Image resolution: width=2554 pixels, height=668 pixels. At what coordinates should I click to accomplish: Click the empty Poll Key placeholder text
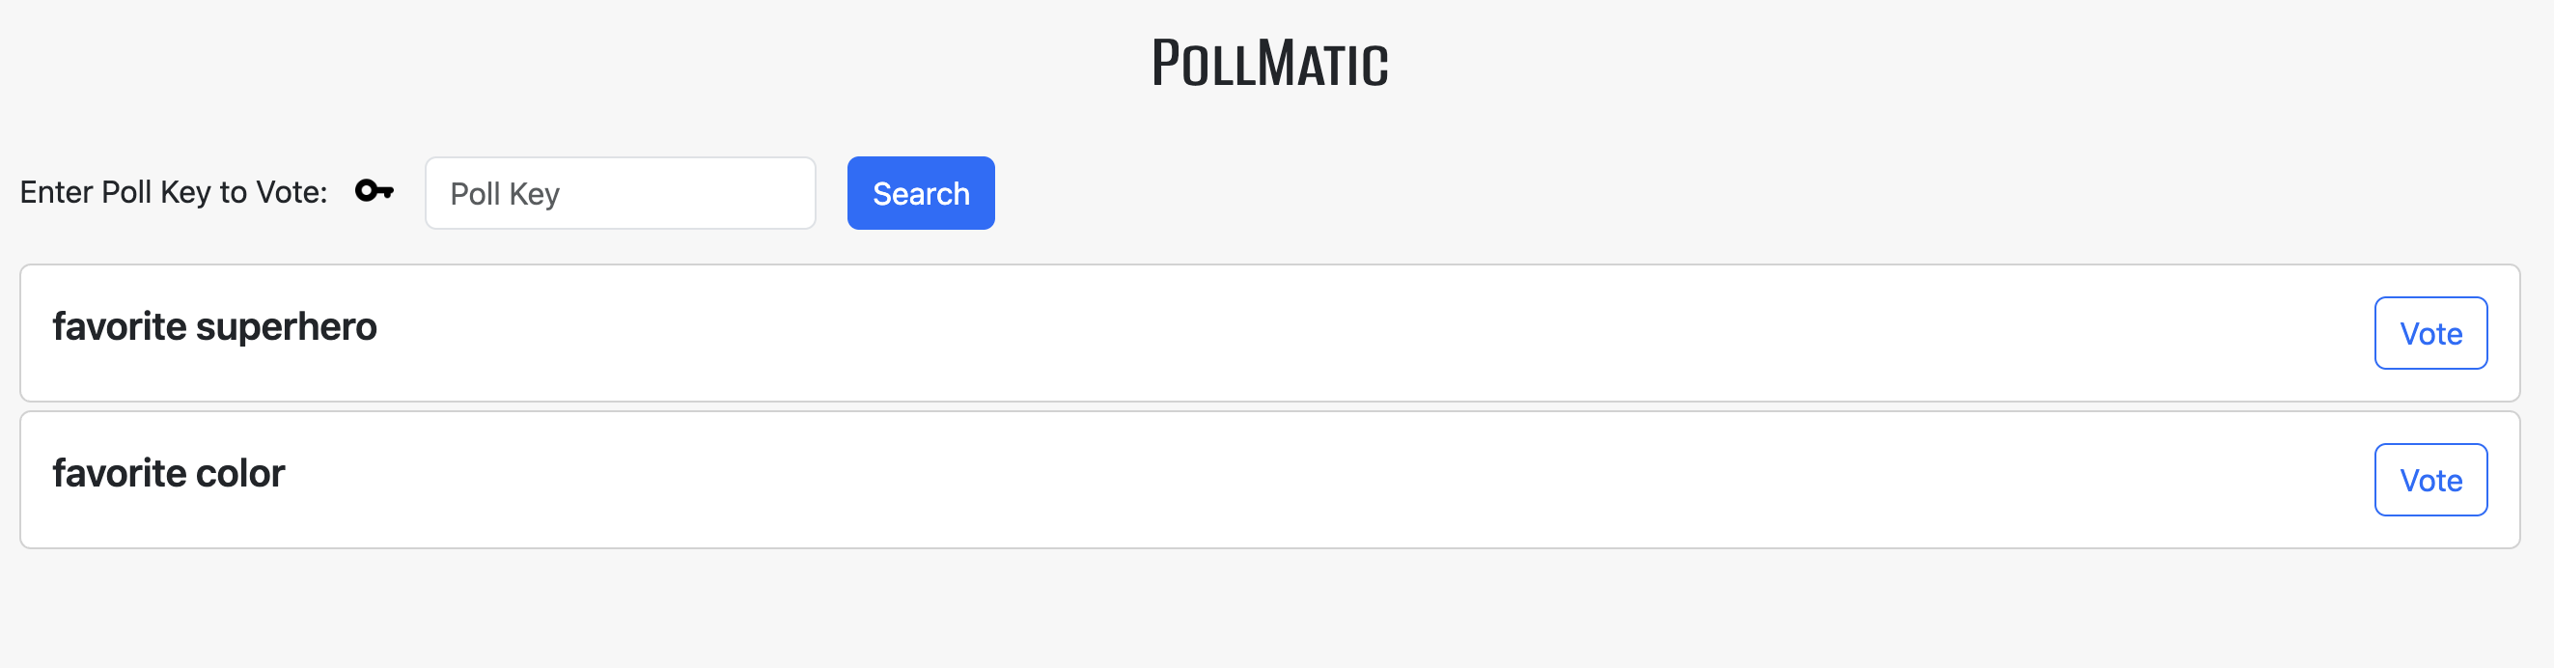505,192
